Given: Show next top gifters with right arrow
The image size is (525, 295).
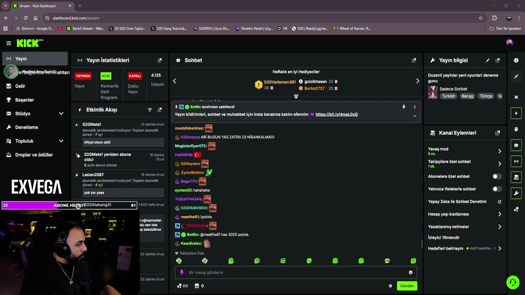Looking at the screenshot, I should 418,81.
